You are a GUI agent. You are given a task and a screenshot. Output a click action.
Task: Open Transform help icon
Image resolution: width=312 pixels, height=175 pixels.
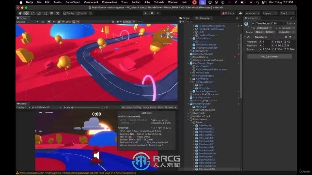point(286,37)
